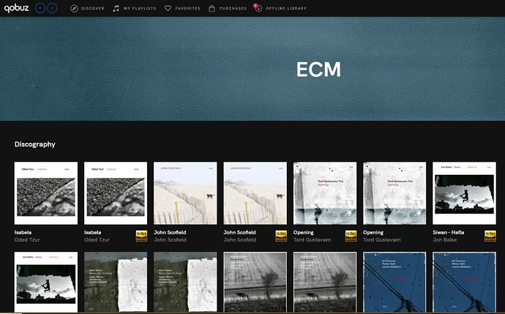The image size is (505, 314).
Task: Click the Discography heading
Action: [35, 144]
